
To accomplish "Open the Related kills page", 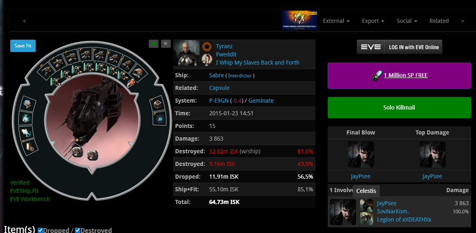I will click(439, 21).
